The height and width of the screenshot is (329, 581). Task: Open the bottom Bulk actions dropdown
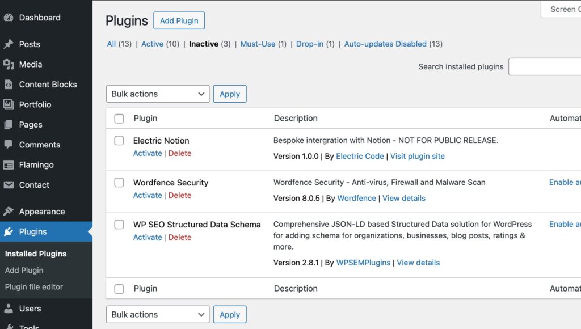pos(158,315)
